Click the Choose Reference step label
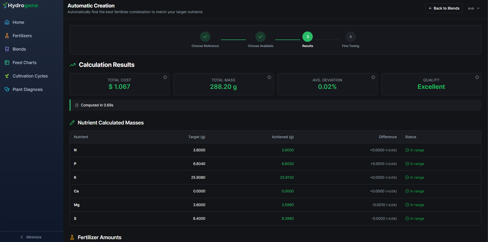The height and width of the screenshot is (242, 488). tap(205, 46)
